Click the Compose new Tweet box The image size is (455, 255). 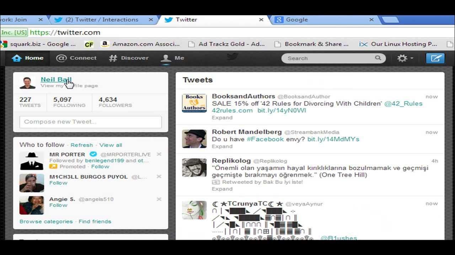(91, 122)
